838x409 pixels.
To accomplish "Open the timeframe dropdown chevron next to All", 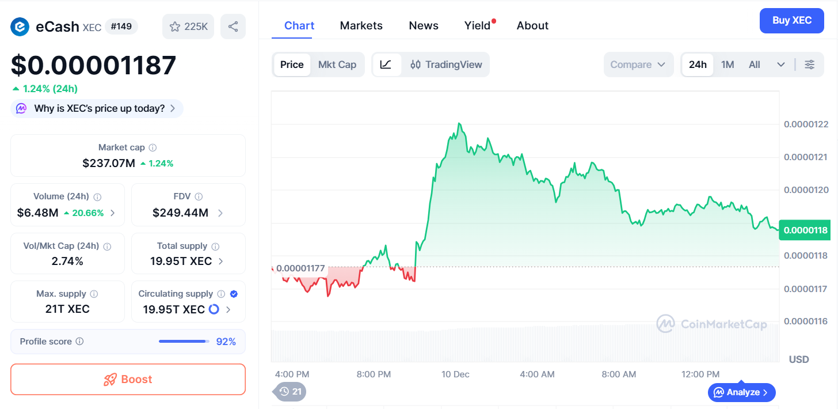I will click(780, 65).
